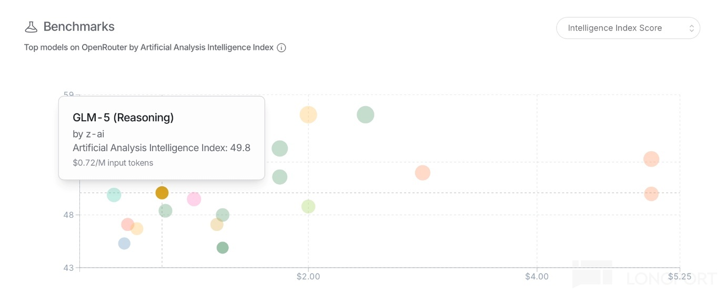Click the pink data point
The height and width of the screenshot is (296, 725).
tap(194, 199)
